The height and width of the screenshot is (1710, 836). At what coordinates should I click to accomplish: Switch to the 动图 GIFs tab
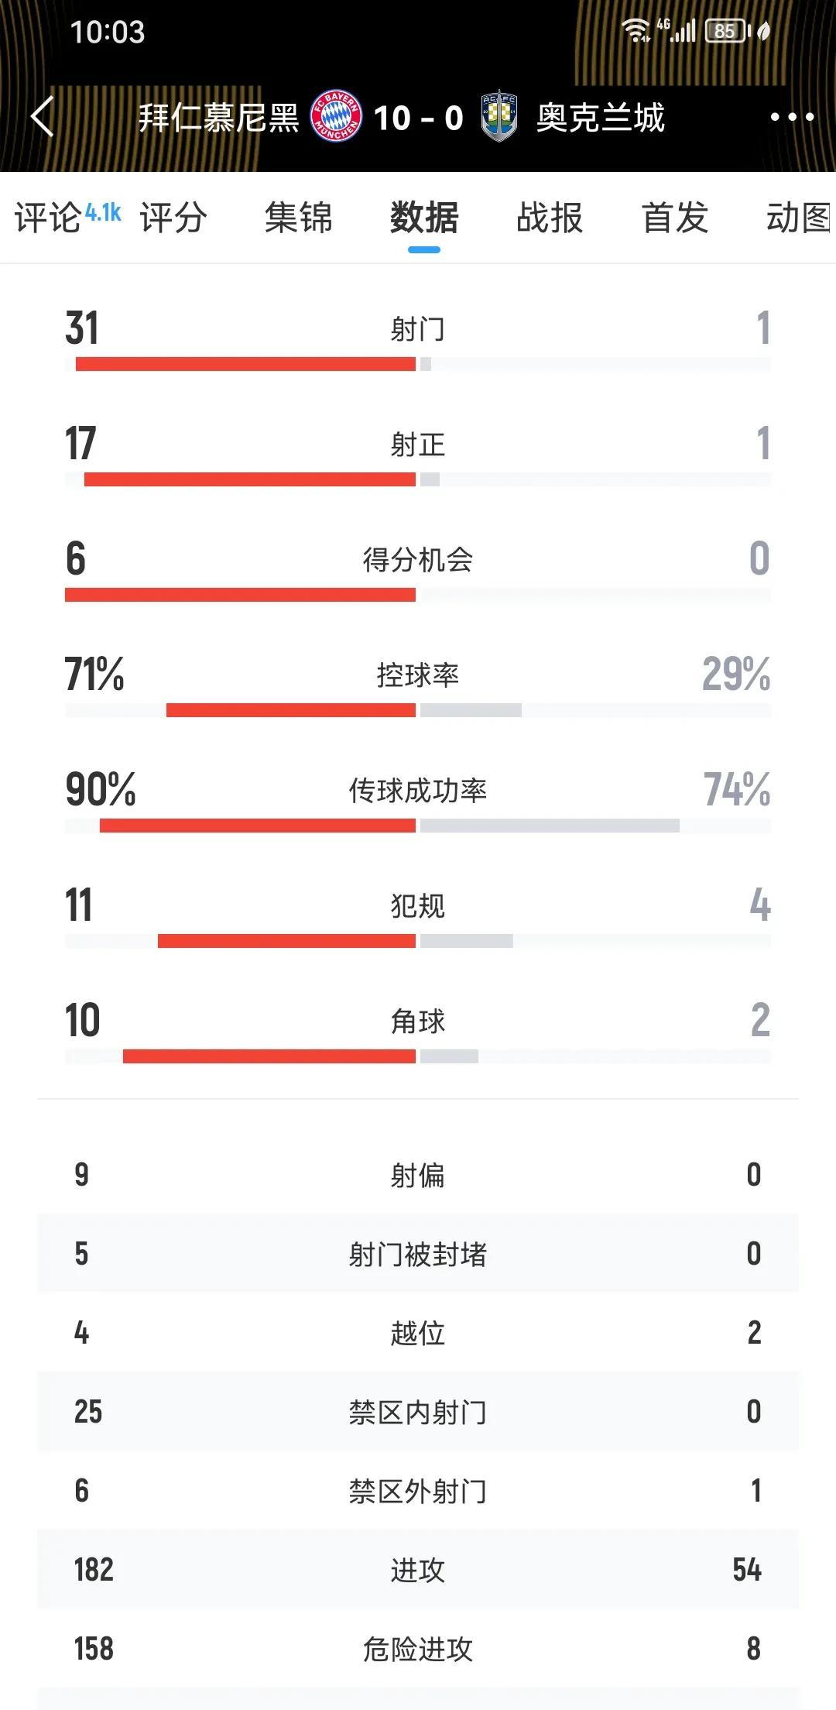click(800, 217)
